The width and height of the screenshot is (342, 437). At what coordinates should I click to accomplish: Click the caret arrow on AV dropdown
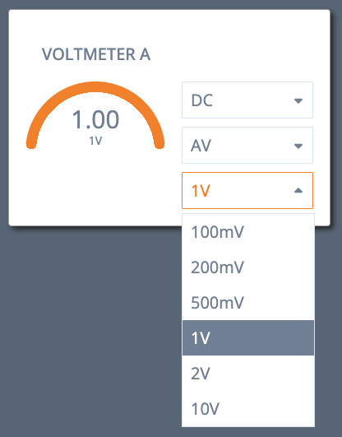pos(298,146)
